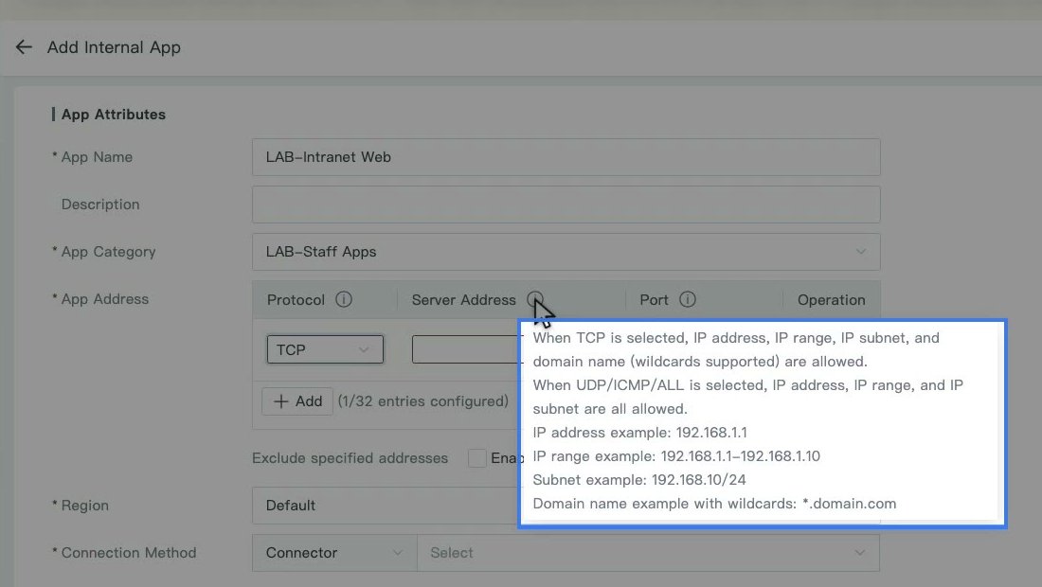Screen dimensions: 1042x587
Task: Open the Port info icon
Action: [x=688, y=299]
